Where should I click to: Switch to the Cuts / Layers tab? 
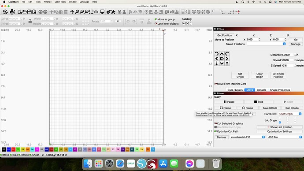pos(235,90)
